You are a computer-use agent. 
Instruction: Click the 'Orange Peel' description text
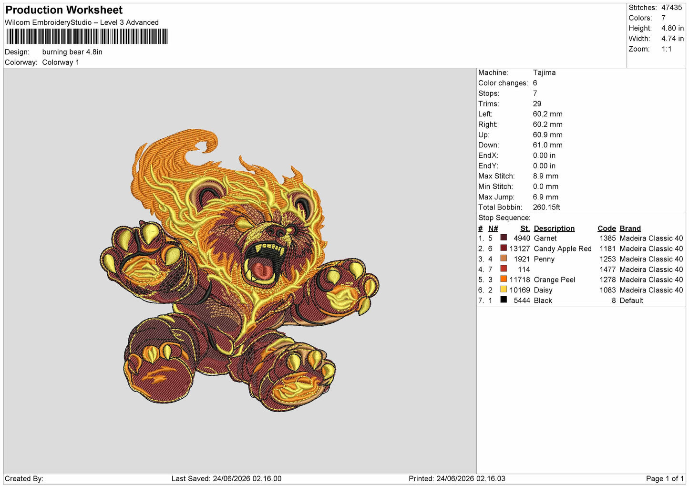click(x=555, y=280)
